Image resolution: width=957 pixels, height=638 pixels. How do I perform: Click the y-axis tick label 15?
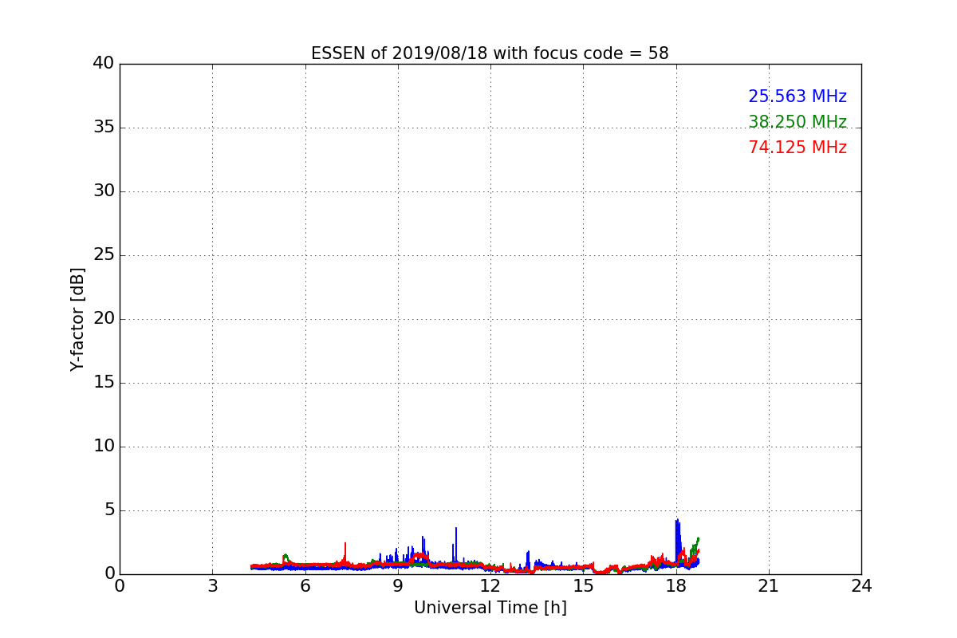(x=103, y=383)
